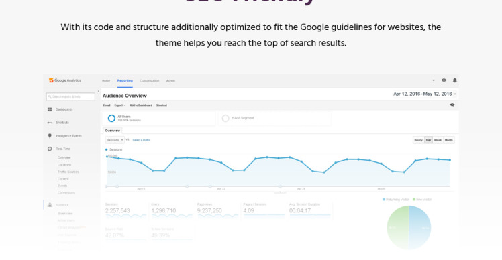
Task: Open notifications bell icon
Action: pyautogui.click(x=454, y=80)
